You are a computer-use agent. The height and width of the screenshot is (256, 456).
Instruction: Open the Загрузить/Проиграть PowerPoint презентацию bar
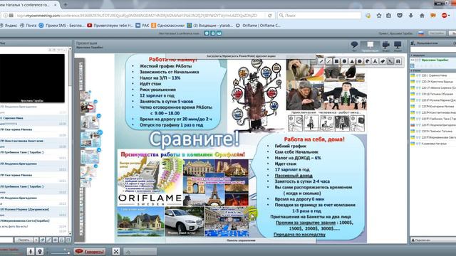point(241,55)
